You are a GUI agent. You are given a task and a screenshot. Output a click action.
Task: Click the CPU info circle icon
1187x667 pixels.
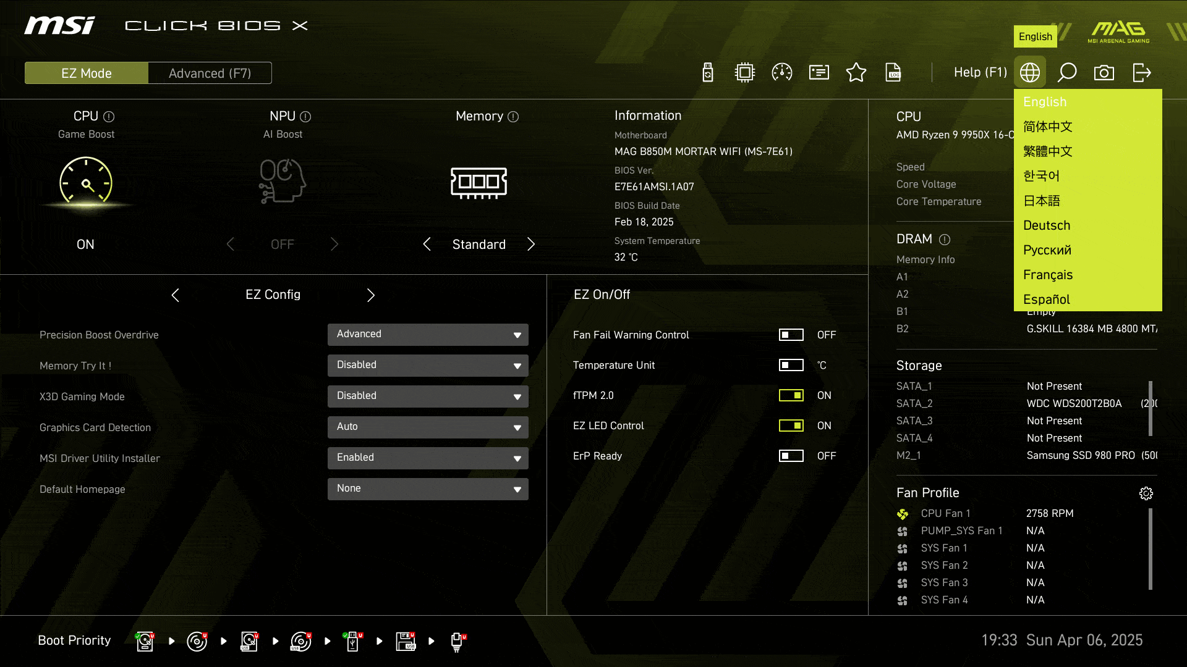pyautogui.click(x=109, y=116)
